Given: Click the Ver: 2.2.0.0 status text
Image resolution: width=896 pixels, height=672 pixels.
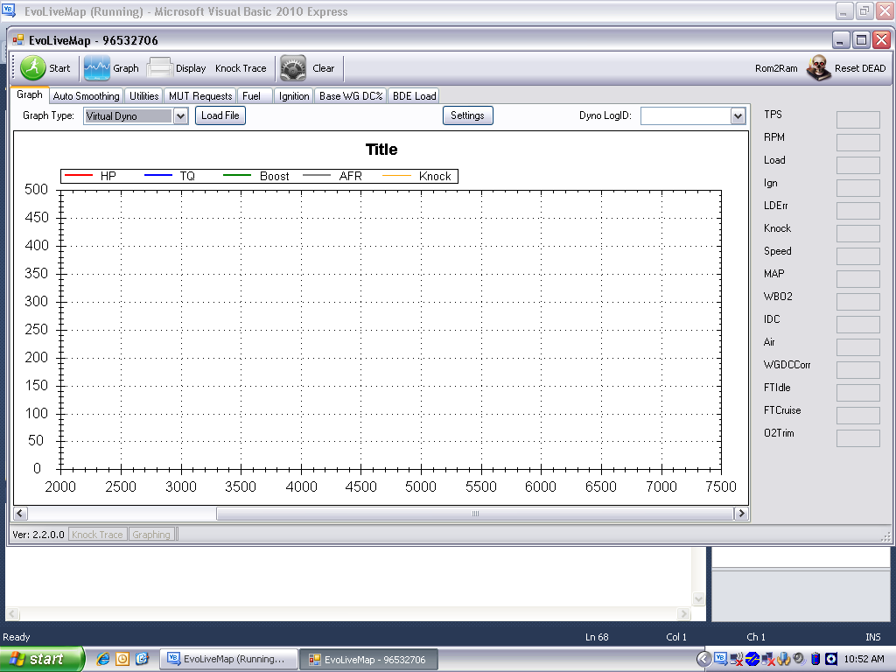Looking at the screenshot, I should pyautogui.click(x=38, y=535).
